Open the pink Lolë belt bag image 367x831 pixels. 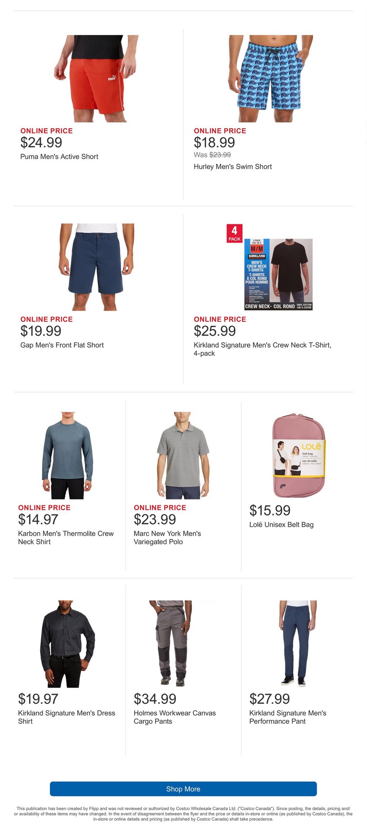click(x=299, y=455)
